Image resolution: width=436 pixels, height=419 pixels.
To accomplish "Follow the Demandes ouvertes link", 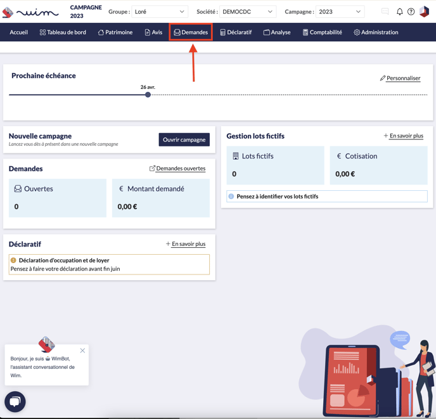I will pos(177,169).
